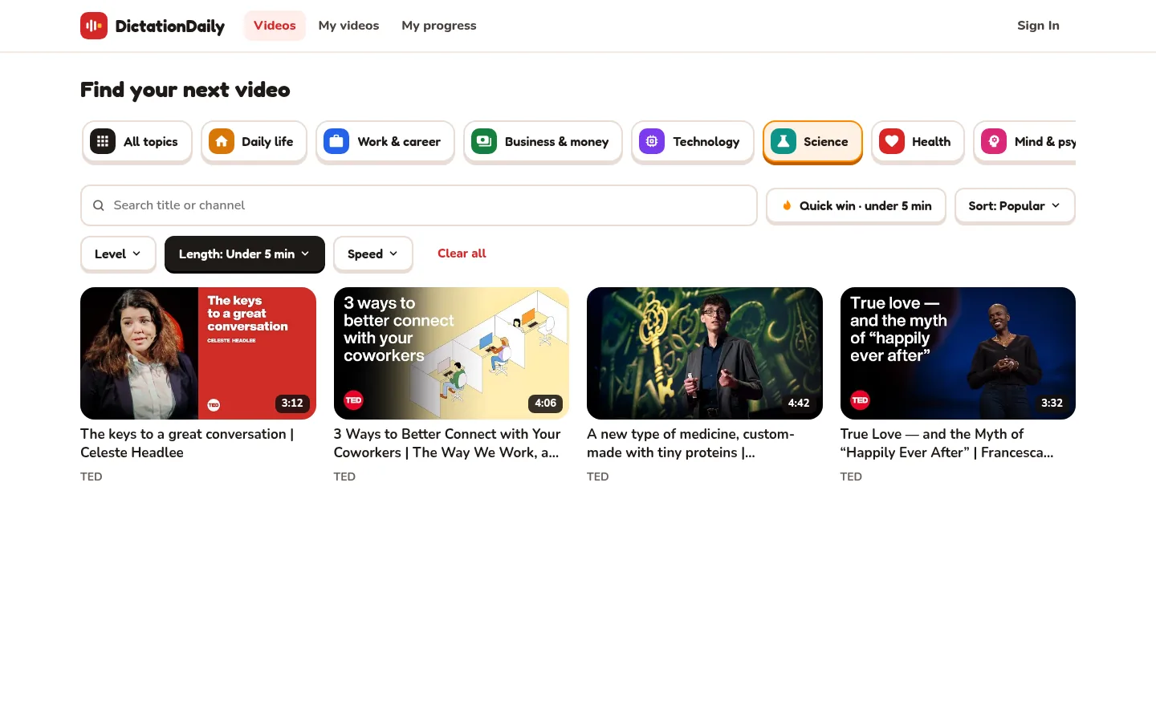Change the Sort: Popular dropdown
The height and width of the screenshot is (722, 1156).
[1015, 206]
